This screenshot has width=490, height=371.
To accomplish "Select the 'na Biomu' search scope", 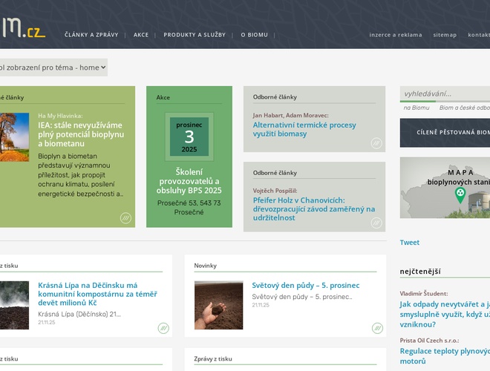I will pyautogui.click(x=416, y=108).
